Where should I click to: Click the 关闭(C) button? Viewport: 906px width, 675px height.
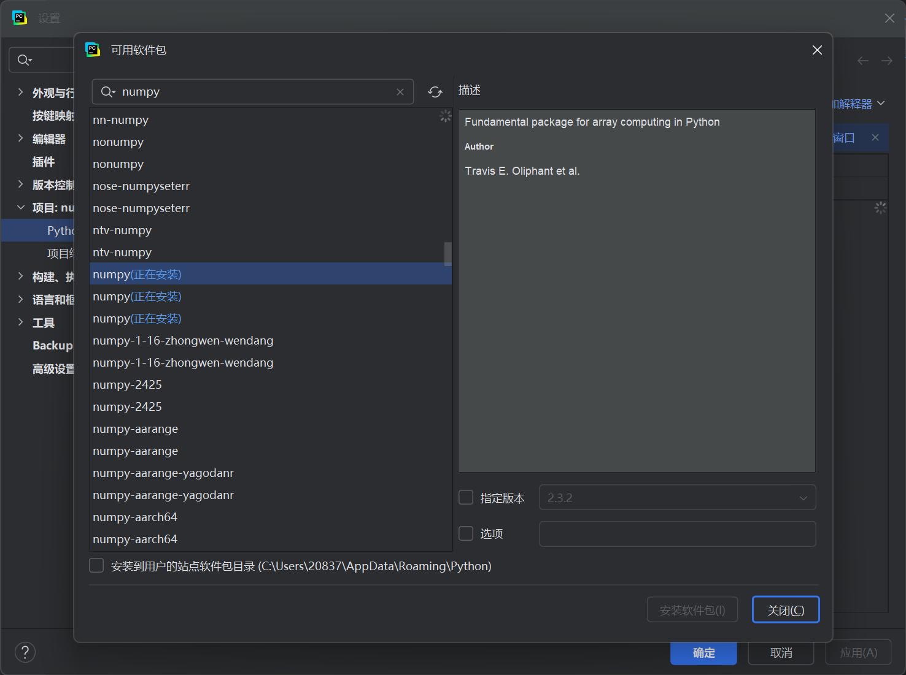(x=785, y=610)
